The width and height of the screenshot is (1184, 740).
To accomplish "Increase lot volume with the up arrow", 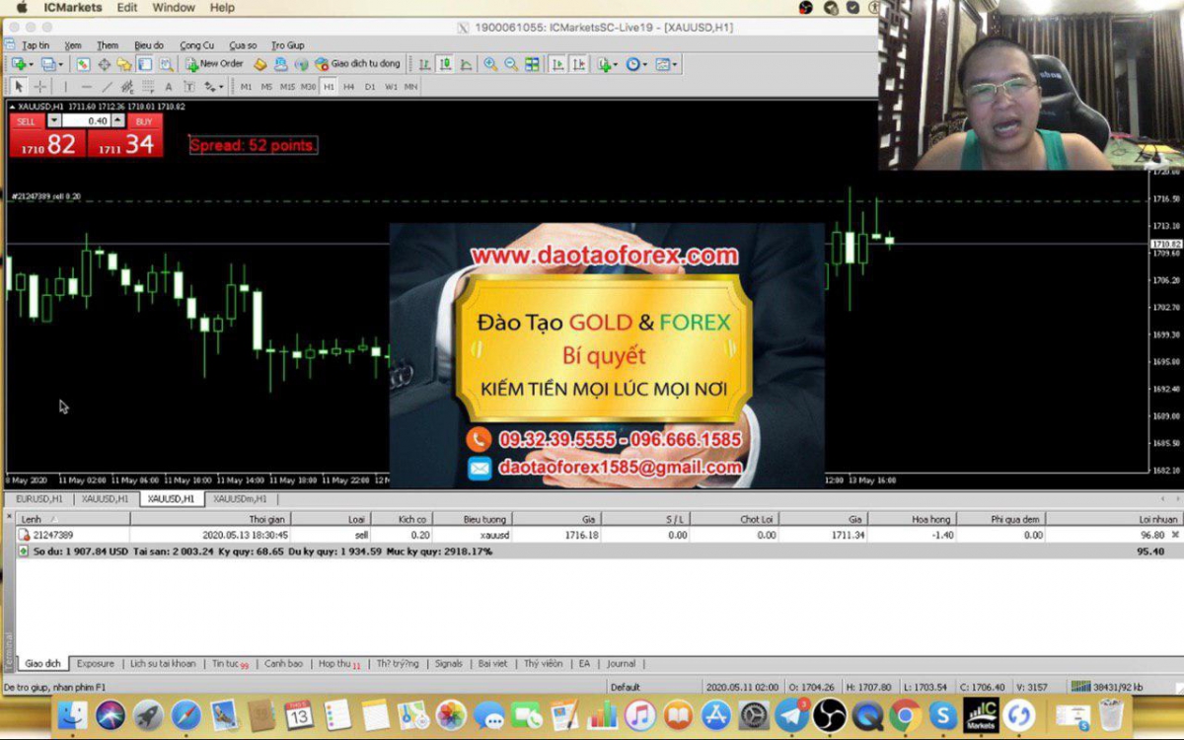I will [118, 121].
